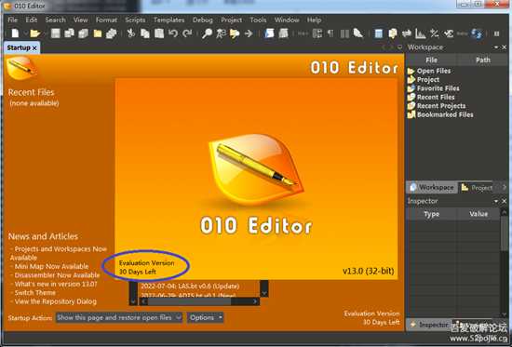
Task: Create a new file with the blank page icon
Action: (15, 33)
